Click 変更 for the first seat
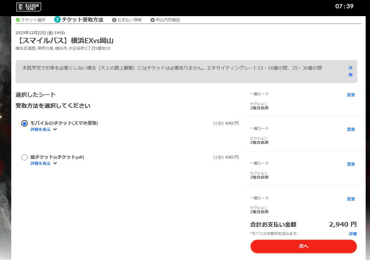Screen dimensions: 370x260 click(351, 95)
